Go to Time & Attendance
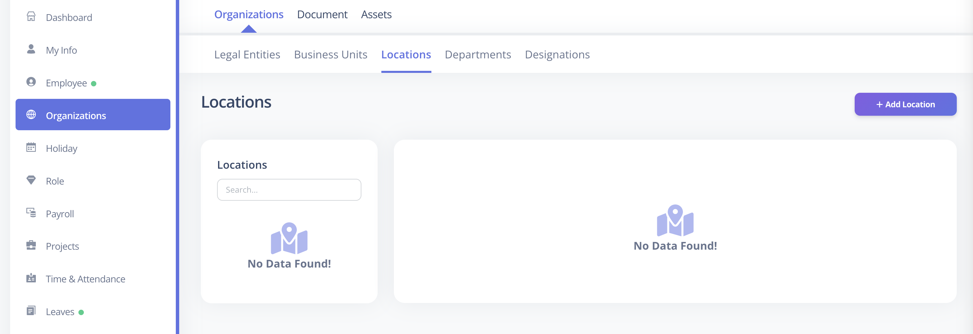This screenshot has width=973, height=334. coord(93,279)
